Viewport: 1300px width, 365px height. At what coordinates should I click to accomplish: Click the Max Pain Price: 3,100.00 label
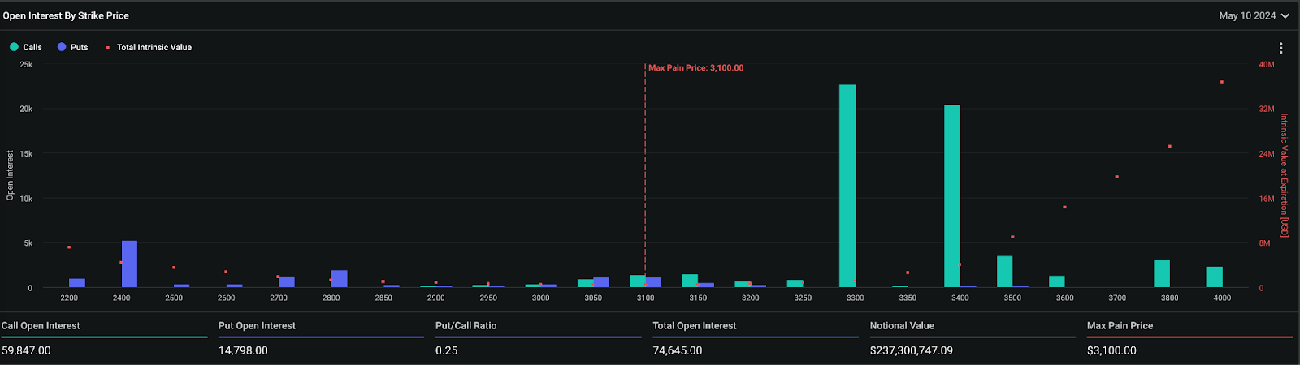tap(695, 68)
